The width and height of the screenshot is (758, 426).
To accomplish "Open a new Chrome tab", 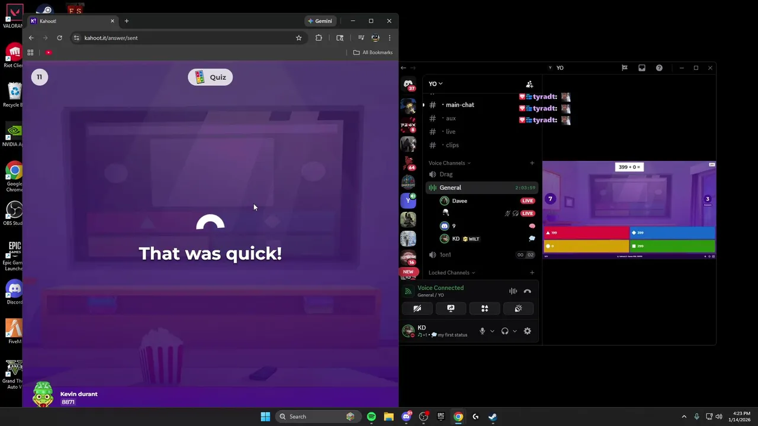I will (x=126, y=21).
